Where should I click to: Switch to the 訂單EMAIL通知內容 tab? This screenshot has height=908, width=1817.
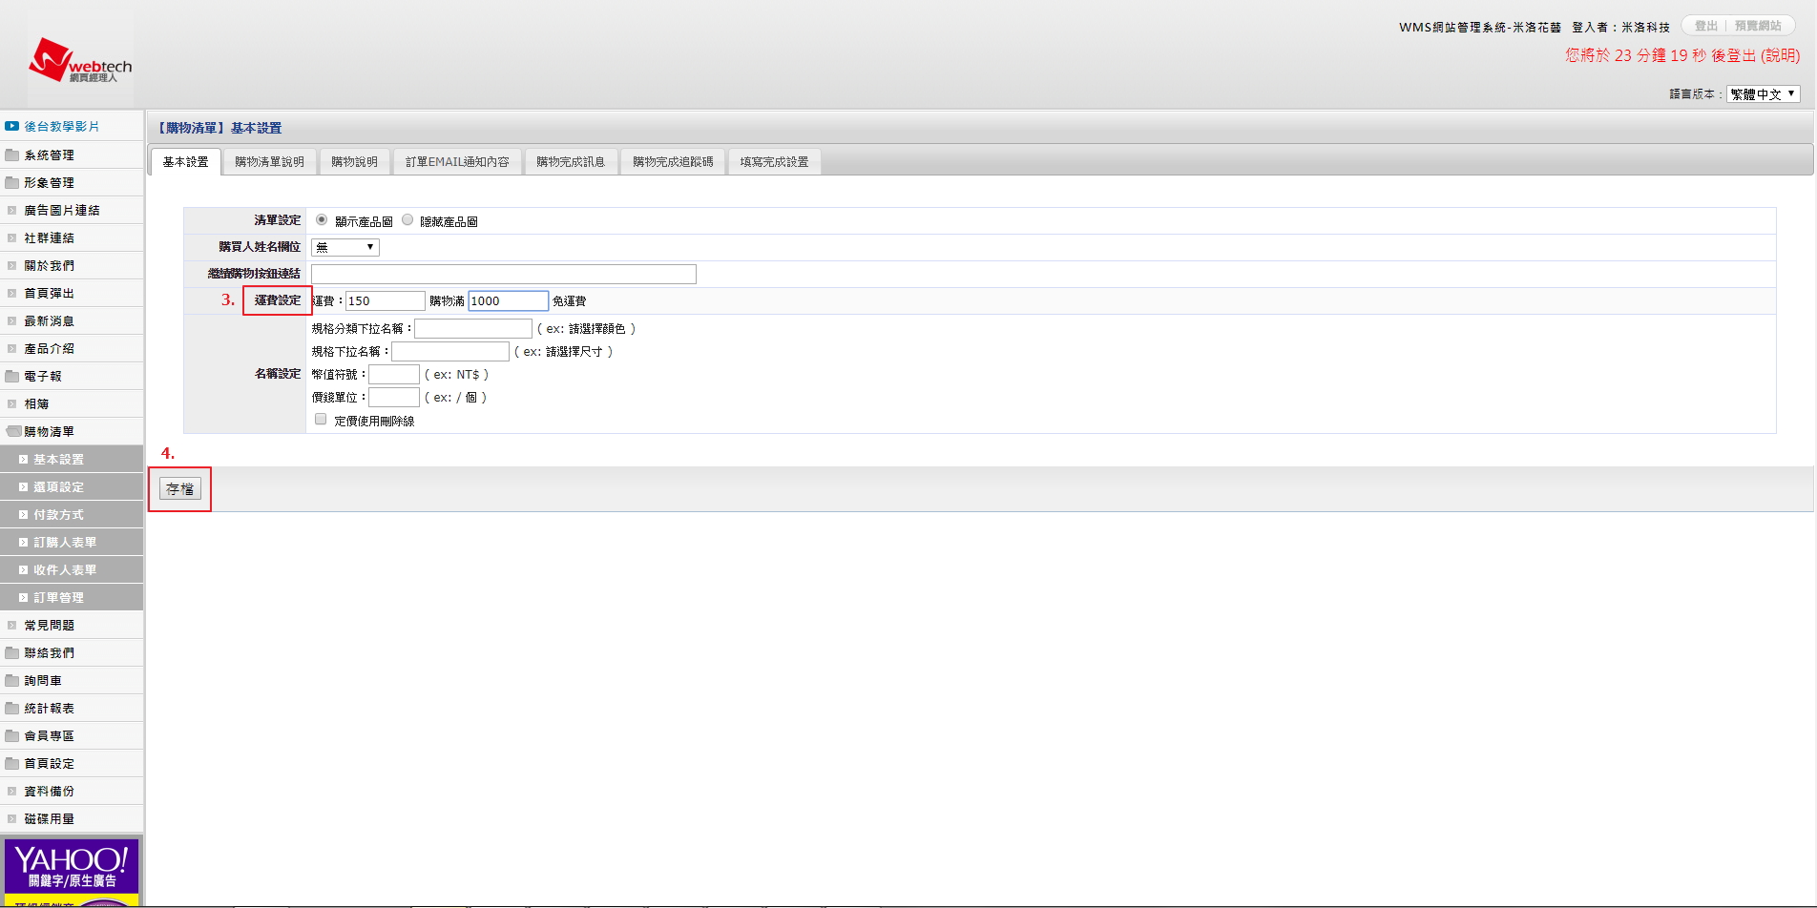(x=457, y=162)
